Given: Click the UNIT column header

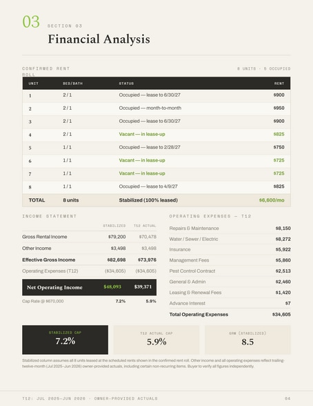Looking at the screenshot, I should click(33, 84).
